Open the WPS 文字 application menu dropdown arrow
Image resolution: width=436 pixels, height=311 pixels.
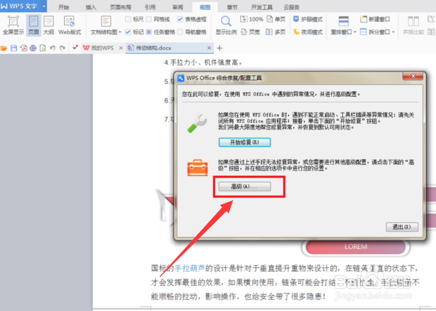[44, 6]
